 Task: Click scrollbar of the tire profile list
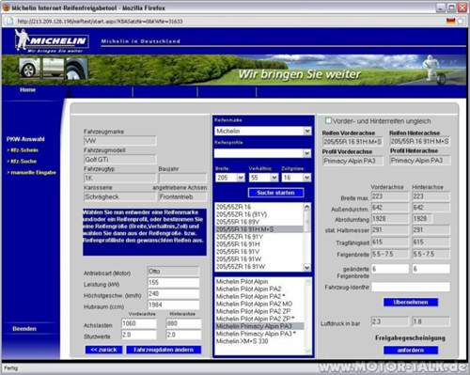[307, 316]
